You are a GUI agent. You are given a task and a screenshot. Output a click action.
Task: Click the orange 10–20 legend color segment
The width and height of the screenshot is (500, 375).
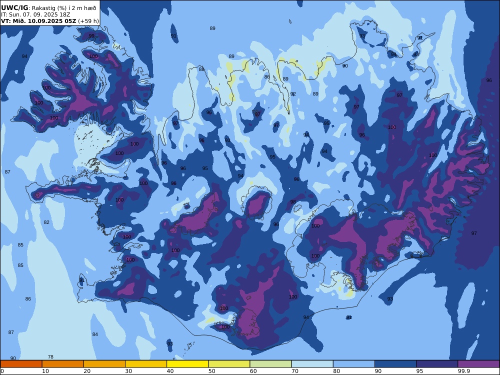[63, 364]
